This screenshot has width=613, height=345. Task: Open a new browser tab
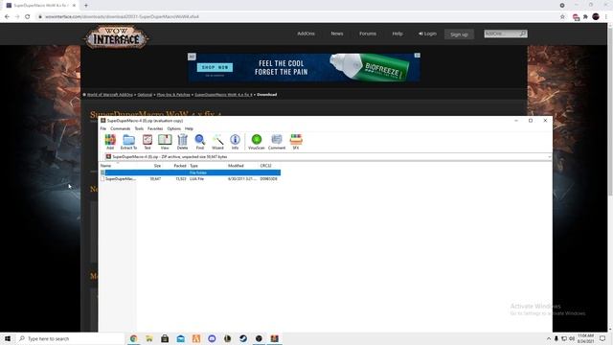click(x=86, y=6)
